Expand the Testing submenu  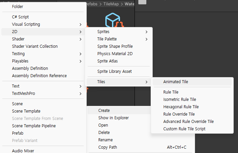[43, 54]
